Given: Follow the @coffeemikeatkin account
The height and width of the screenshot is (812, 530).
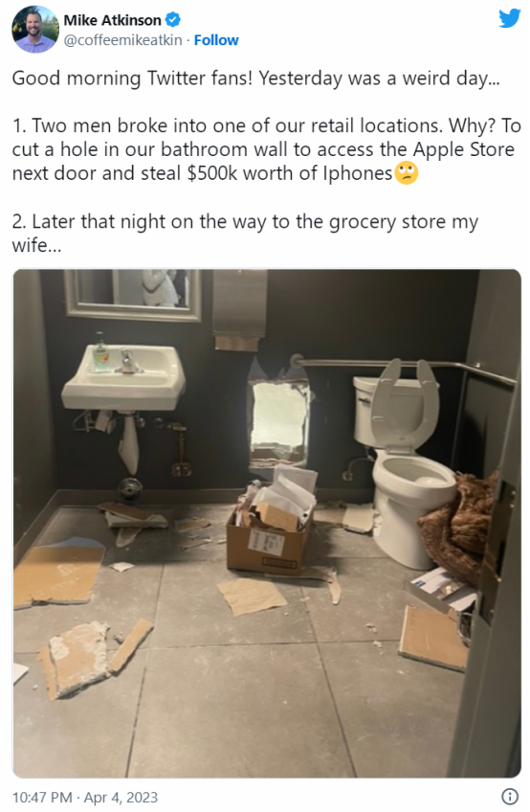Looking at the screenshot, I should click(x=216, y=40).
